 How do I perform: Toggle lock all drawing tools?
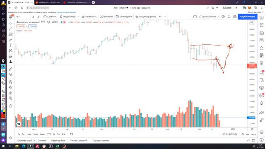(x=10, y=93)
